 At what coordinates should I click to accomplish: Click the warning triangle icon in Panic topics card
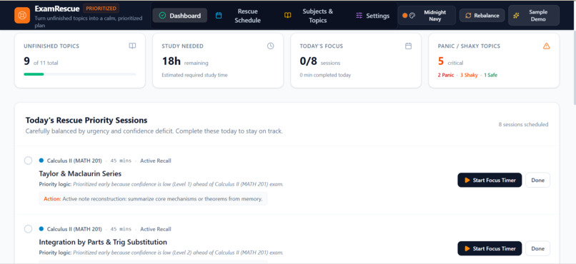pyautogui.click(x=546, y=46)
